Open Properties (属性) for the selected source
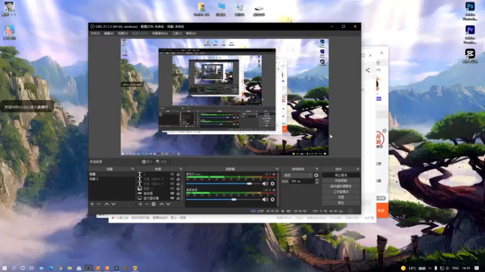485x272 pixels. [147, 161]
